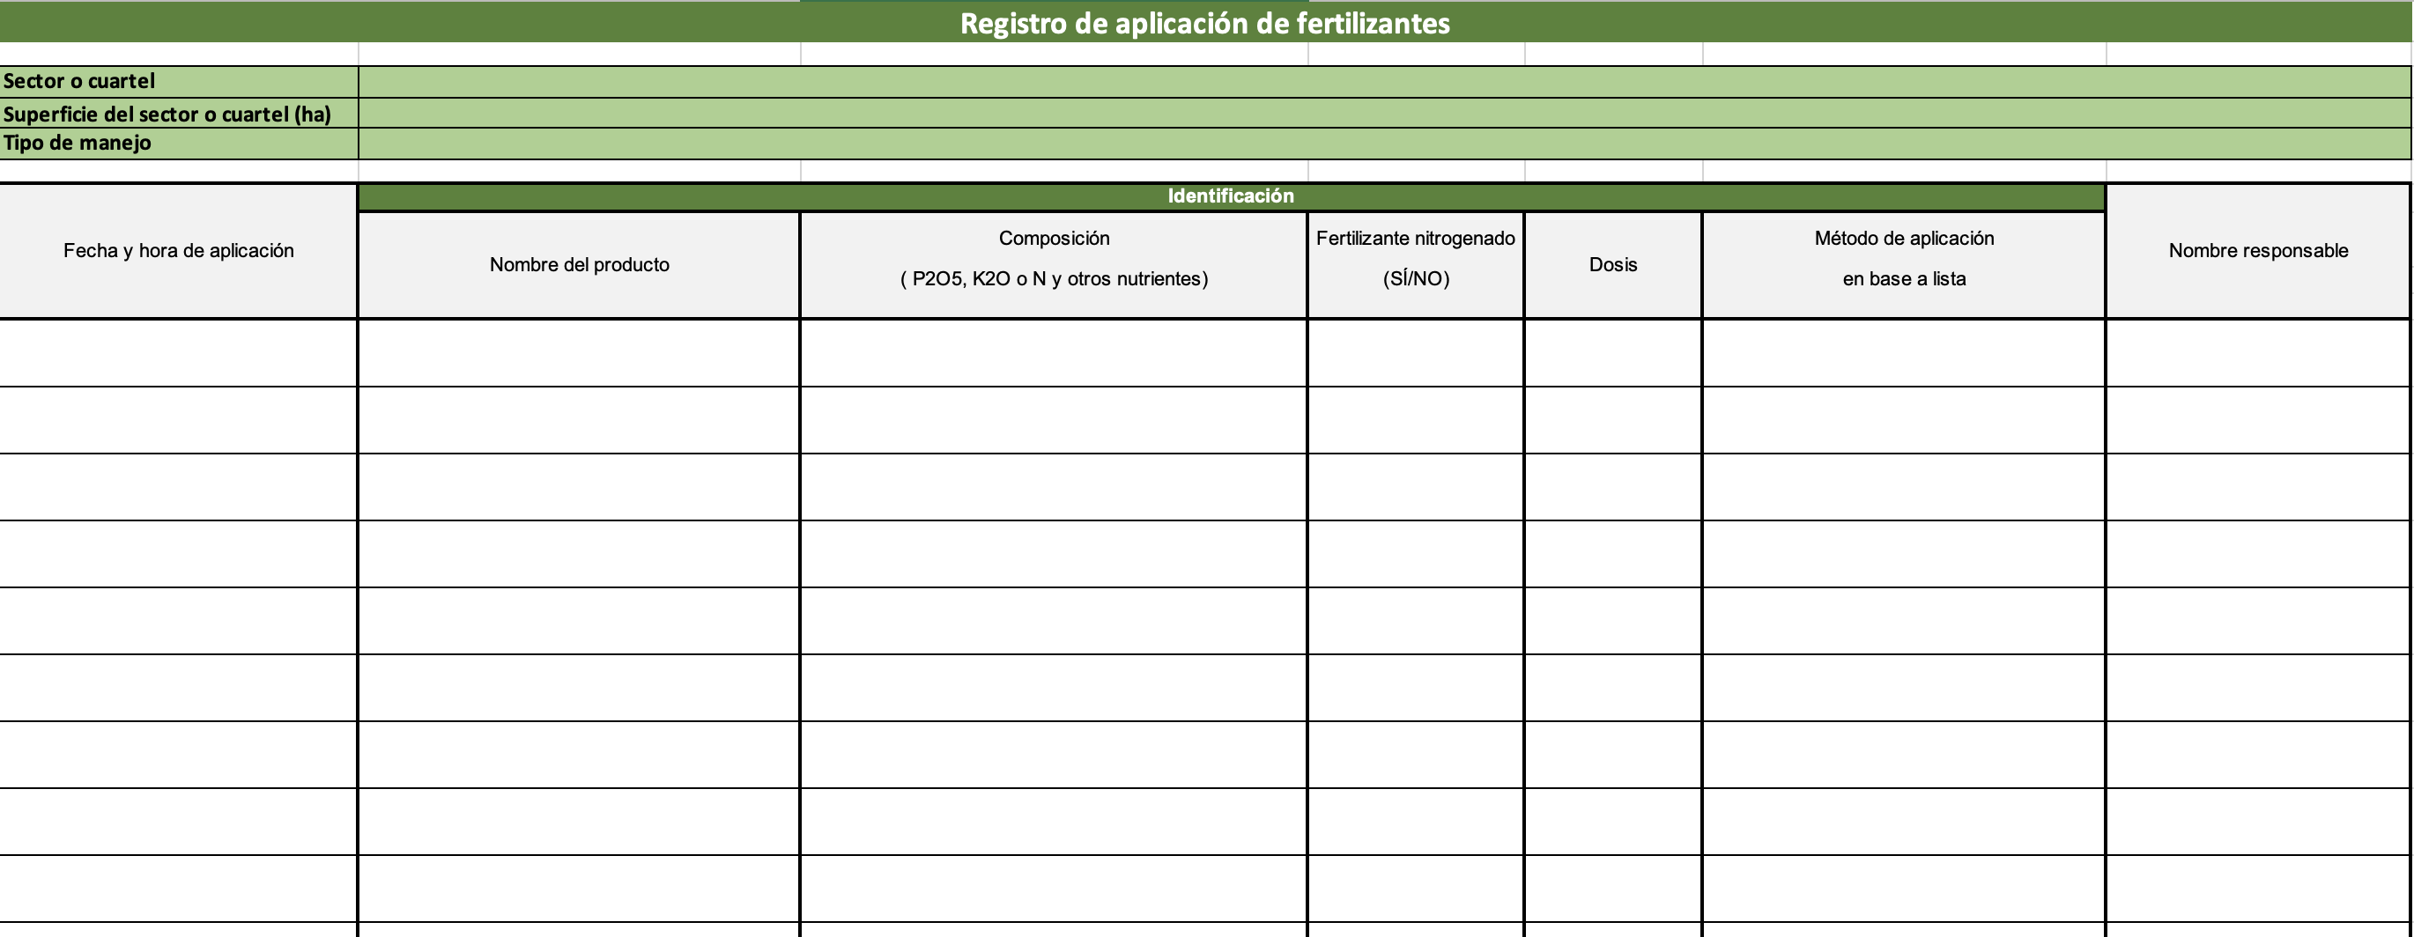The image size is (2414, 937).
Task: Select the title 'Registro de aplicación de fertilizantes'
Action: (1204, 24)
